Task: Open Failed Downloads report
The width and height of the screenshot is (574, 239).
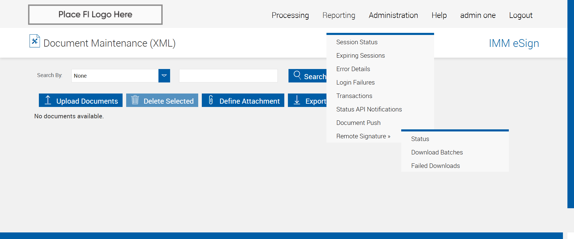Action: tap(435, 166)
